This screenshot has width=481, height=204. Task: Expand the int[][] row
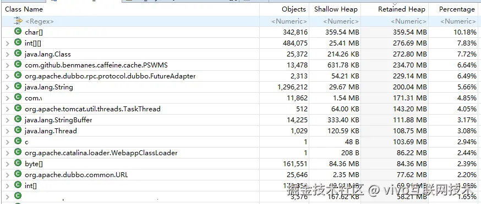tap(8, 43)
